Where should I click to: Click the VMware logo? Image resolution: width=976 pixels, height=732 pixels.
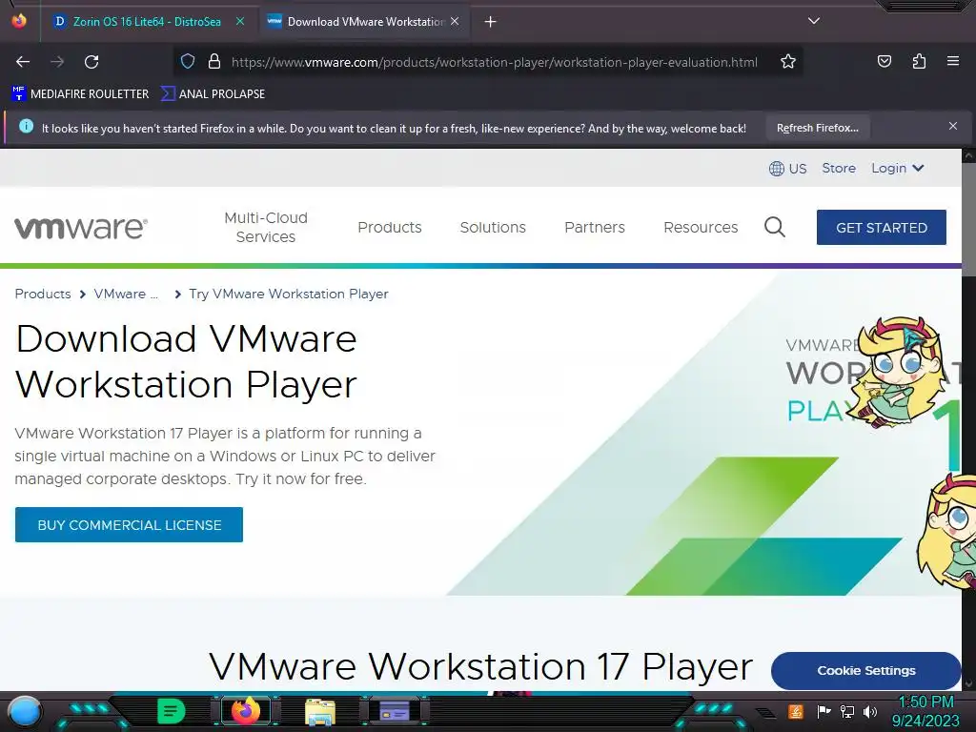[81, 228]
